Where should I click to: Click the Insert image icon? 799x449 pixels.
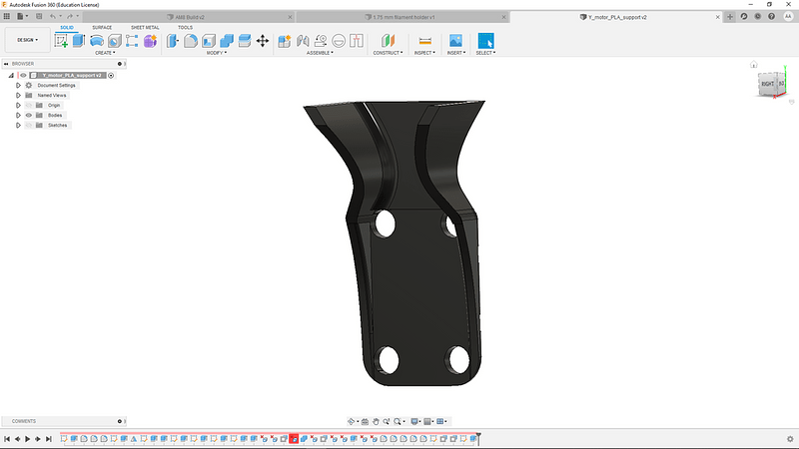[x=455, y=41]
